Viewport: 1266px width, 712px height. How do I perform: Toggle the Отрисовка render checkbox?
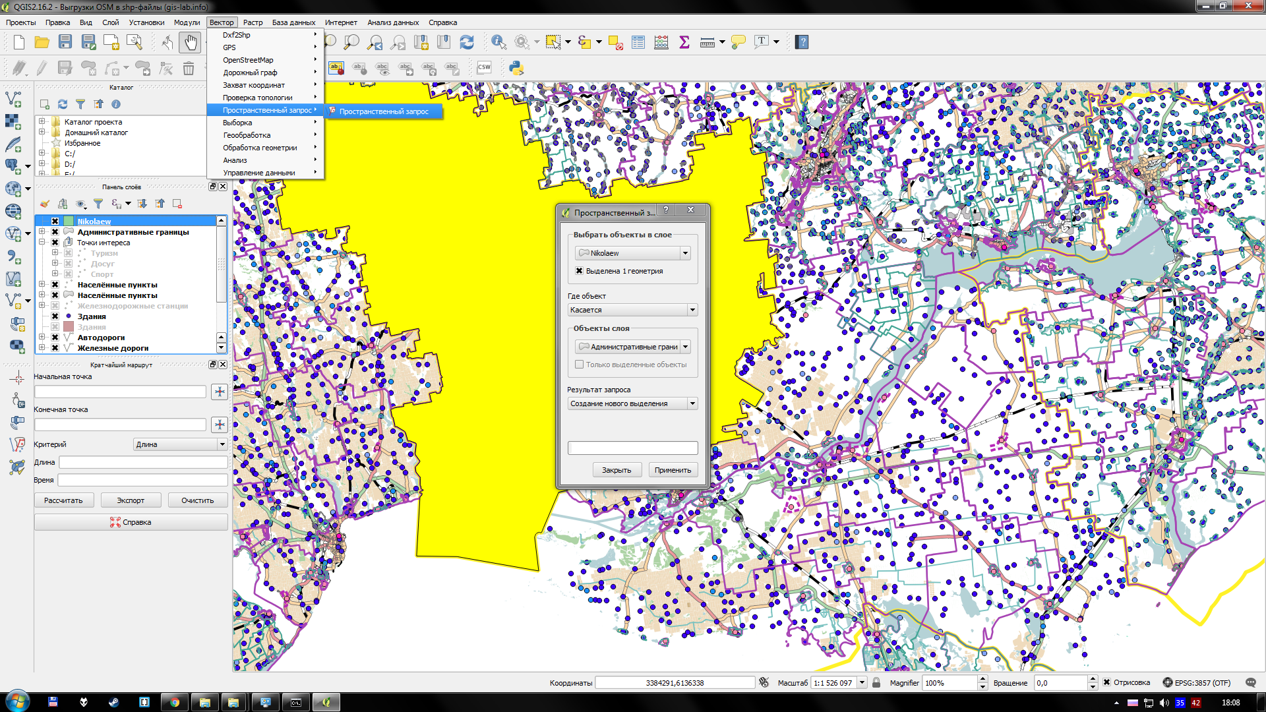1106,682
